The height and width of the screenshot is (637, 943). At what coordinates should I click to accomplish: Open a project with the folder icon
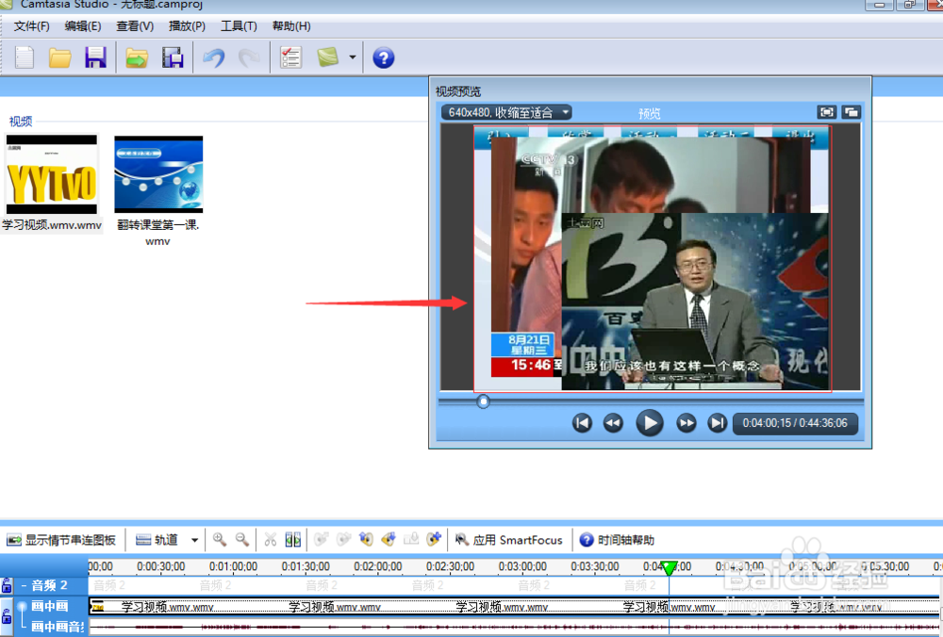59,57
